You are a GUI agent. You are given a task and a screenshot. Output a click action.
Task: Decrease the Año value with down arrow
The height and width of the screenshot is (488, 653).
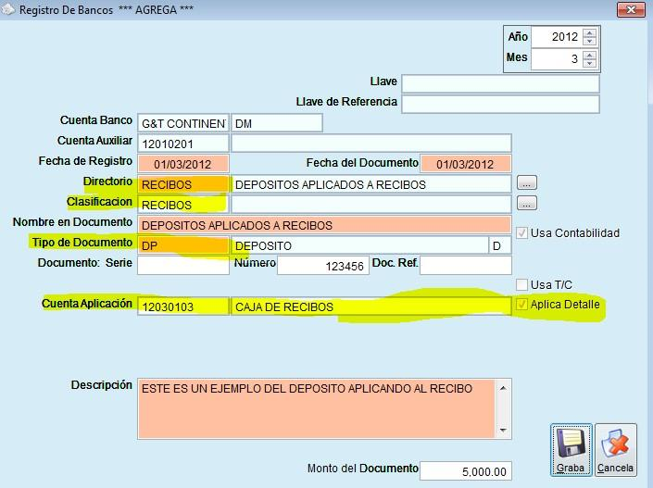589,43
